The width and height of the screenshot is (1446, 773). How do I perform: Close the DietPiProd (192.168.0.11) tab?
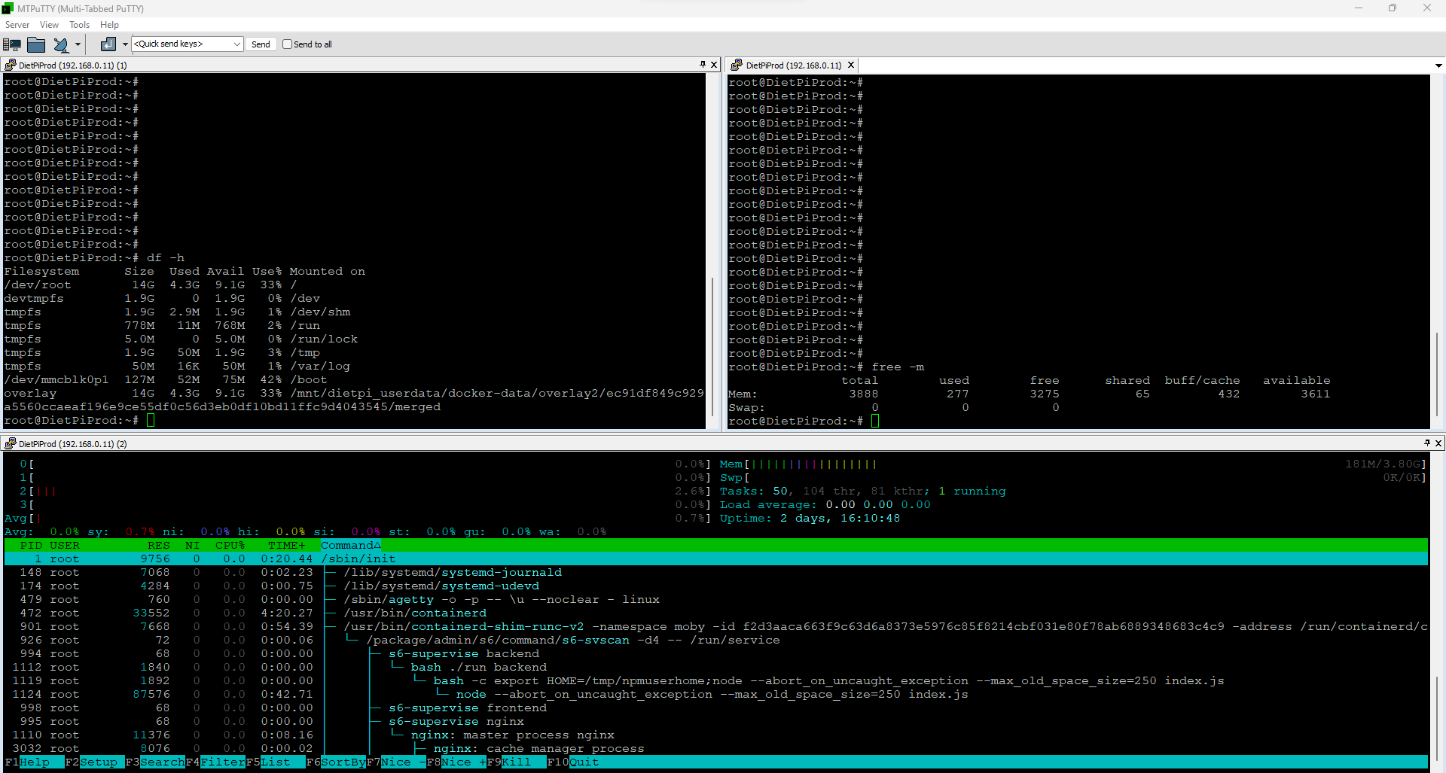click(851, 65)
